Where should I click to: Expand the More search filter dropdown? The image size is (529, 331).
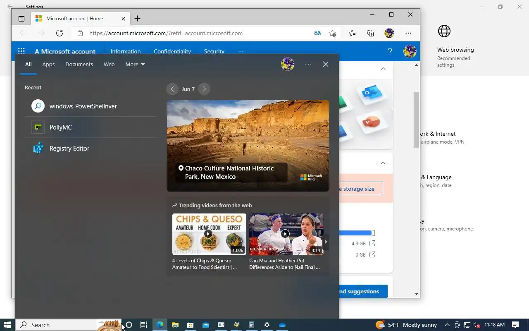pos(135,64)
